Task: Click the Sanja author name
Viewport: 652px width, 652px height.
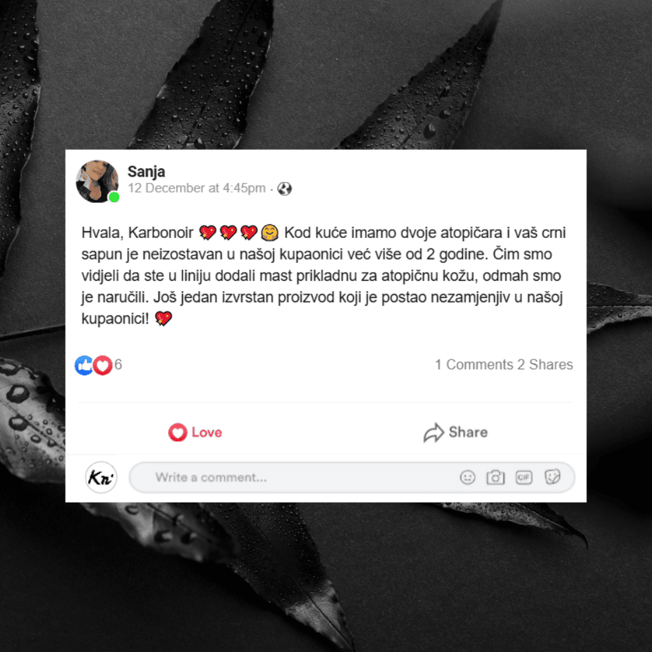Action: click(x=146, y=171)
